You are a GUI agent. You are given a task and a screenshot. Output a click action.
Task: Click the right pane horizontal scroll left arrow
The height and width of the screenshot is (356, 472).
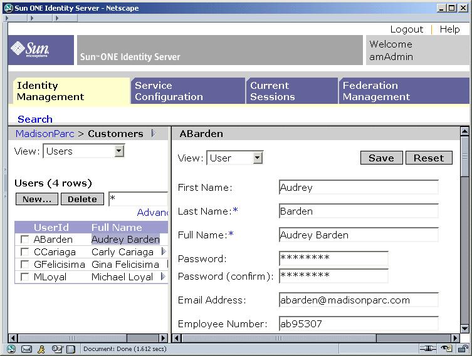[177, 338]
